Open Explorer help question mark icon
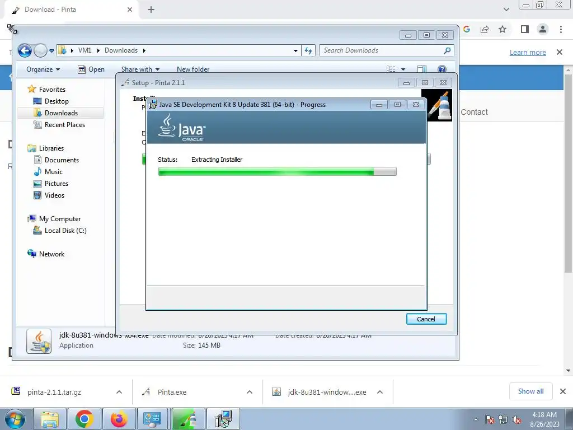 pos(442,69)
